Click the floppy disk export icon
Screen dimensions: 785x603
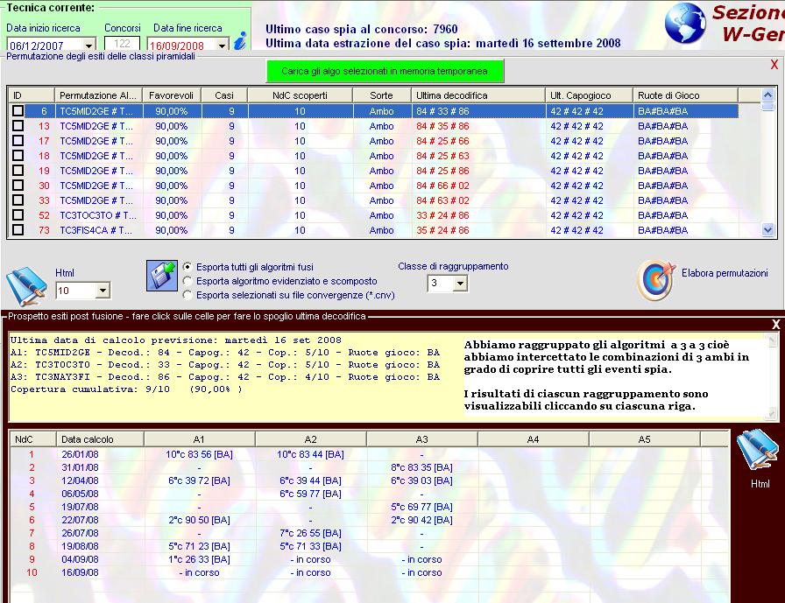(x=162, y=276)
